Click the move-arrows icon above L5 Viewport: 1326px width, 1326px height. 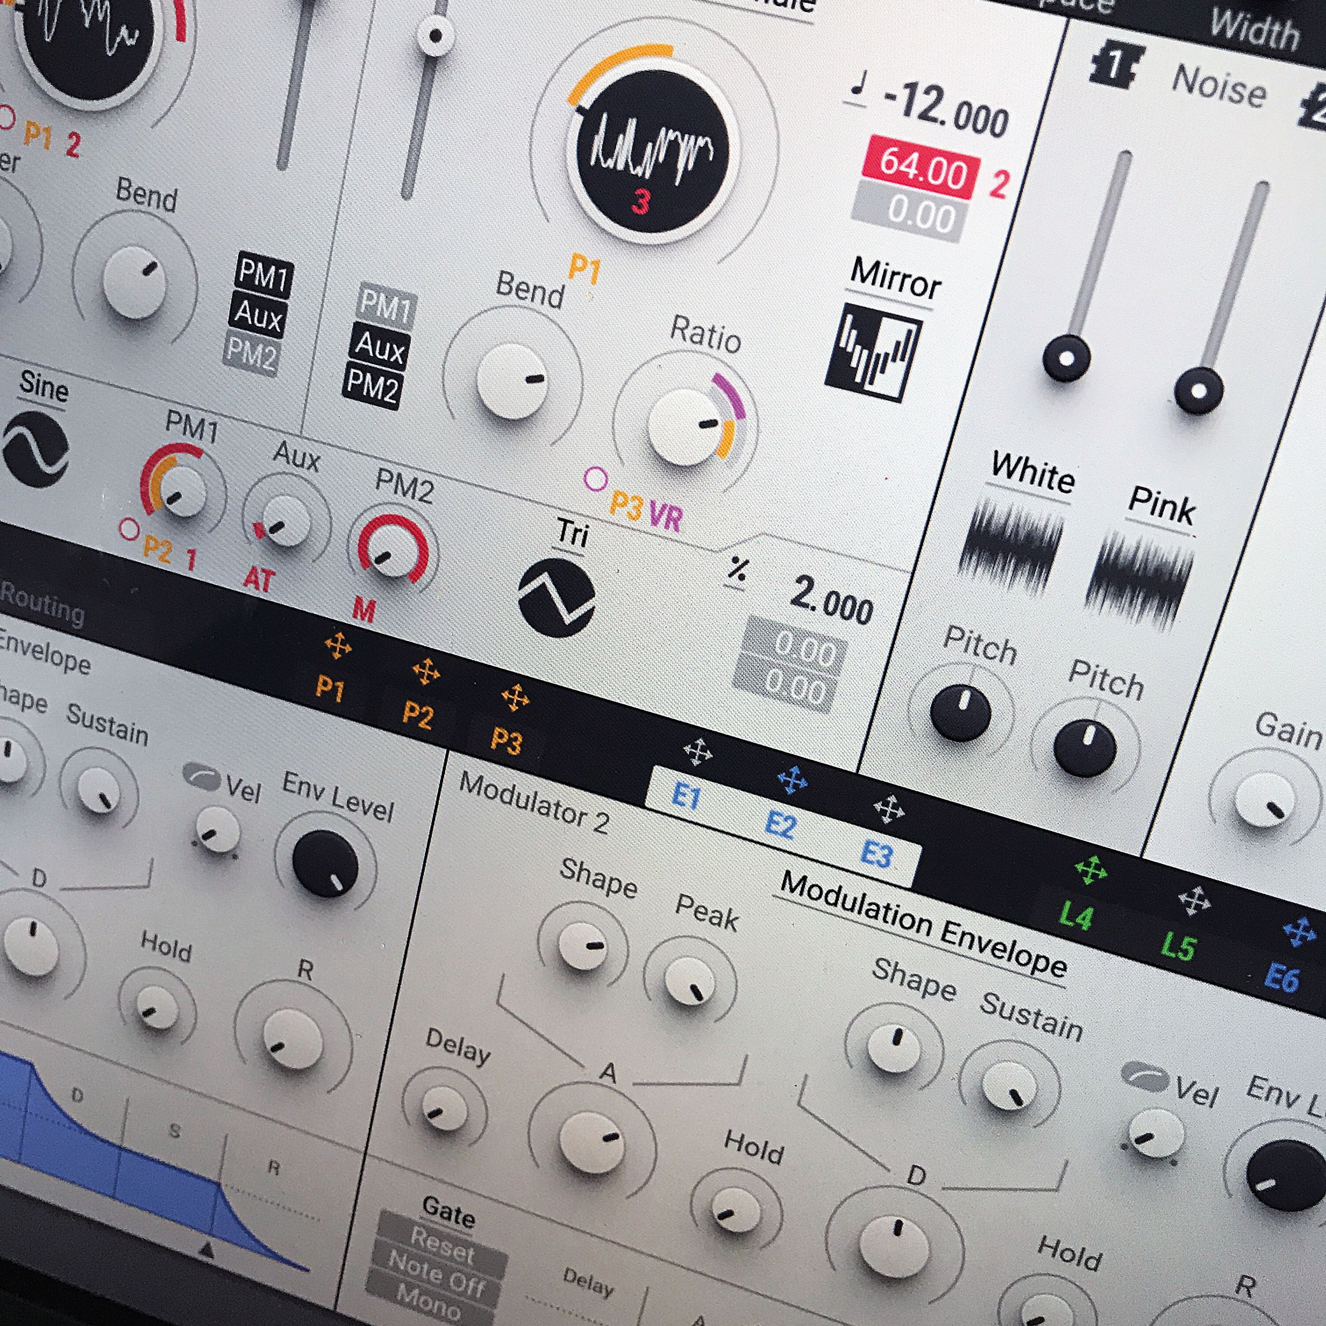tap(1194, 901)
